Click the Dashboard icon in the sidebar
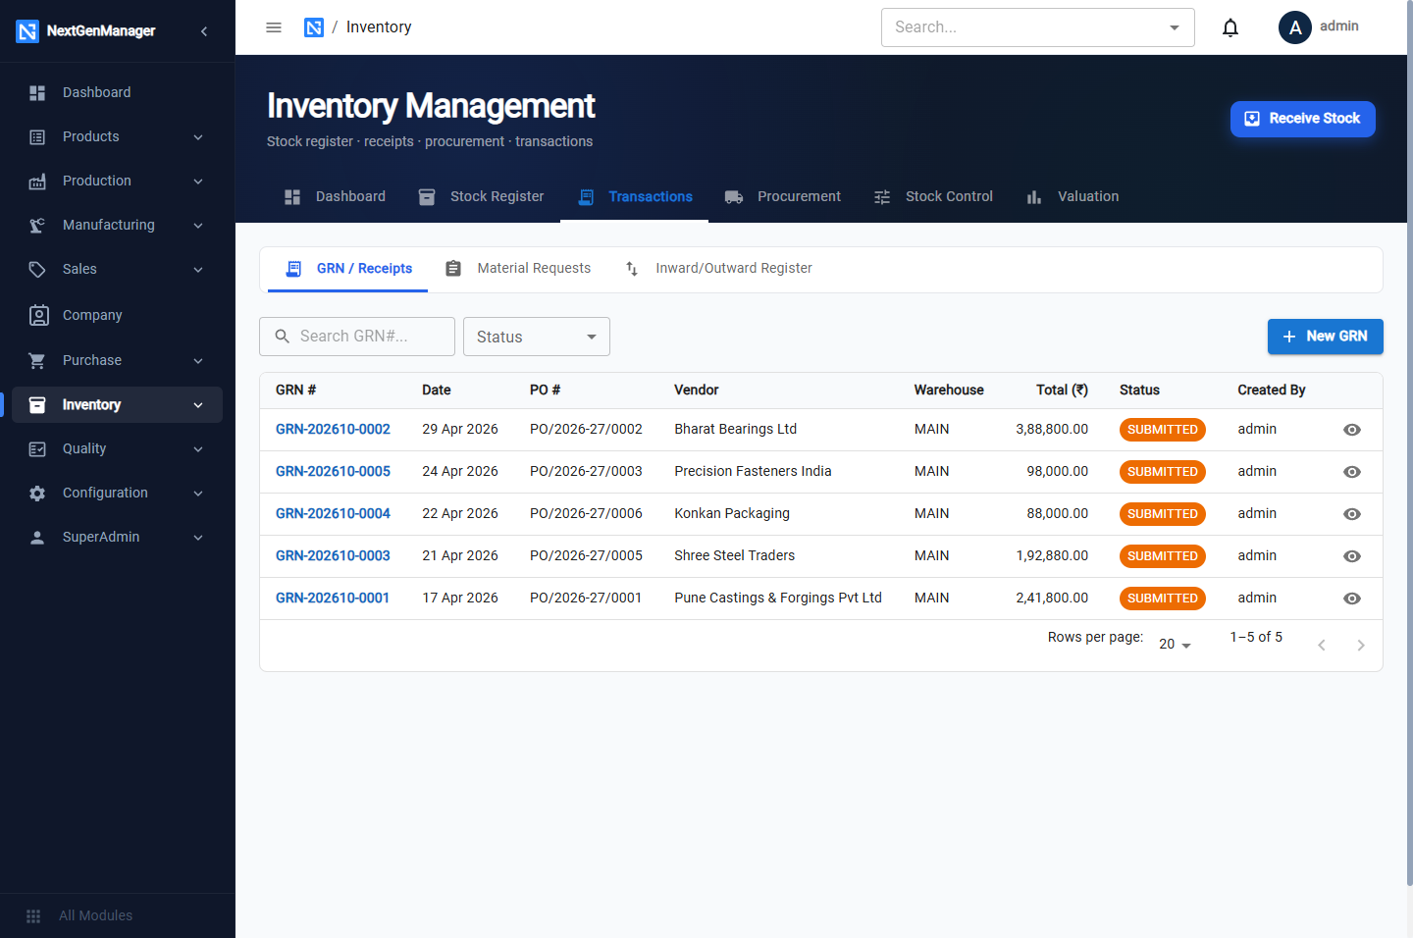1413x938 pixels. (37, 92)
